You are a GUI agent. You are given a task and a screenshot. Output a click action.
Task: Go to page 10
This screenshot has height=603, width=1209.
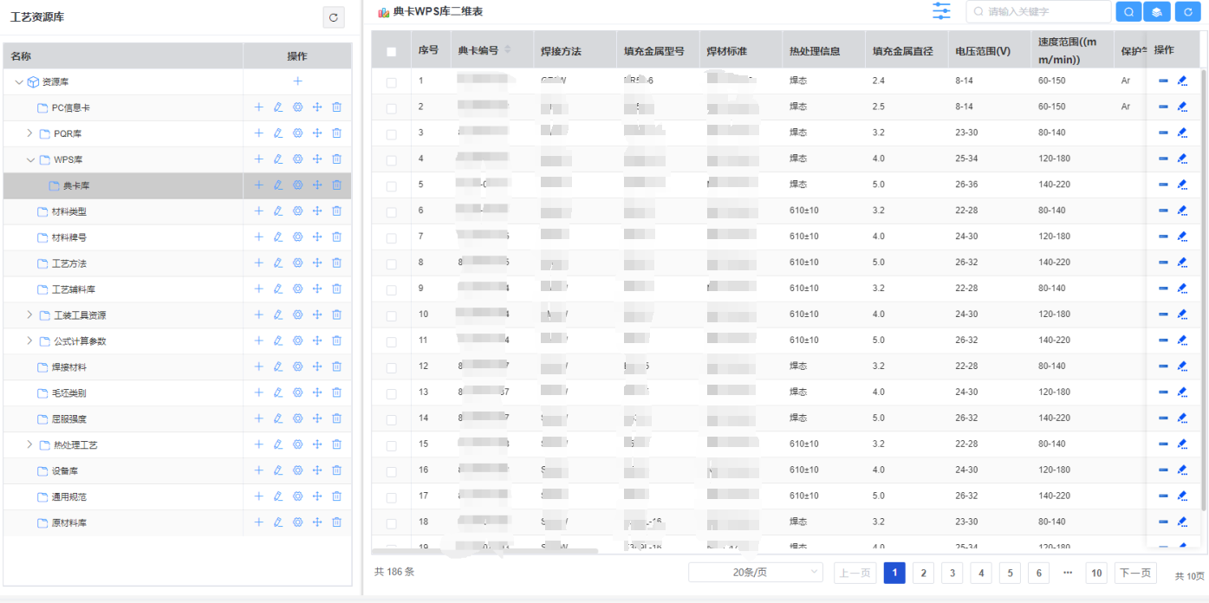pos(1096,573)
